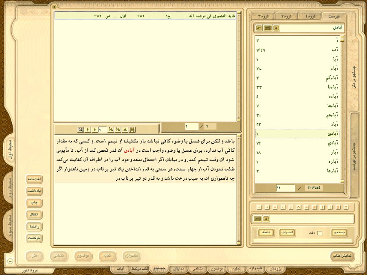Viewport: 367px width, 275px height.
Task: Enable the دقت checkbox
Action: [320, 233]
